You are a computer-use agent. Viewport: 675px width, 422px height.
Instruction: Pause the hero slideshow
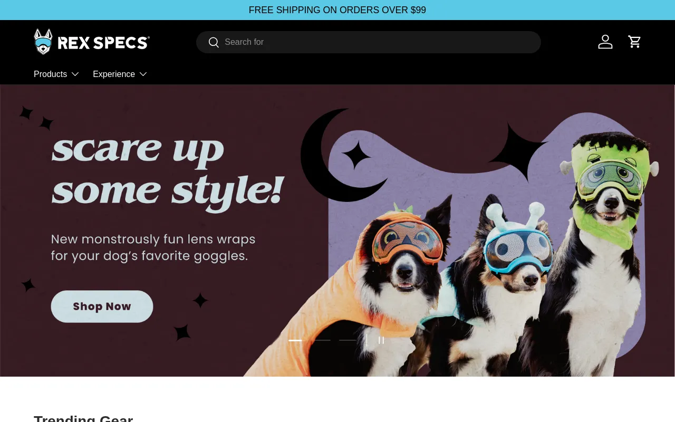pos(381,340)
